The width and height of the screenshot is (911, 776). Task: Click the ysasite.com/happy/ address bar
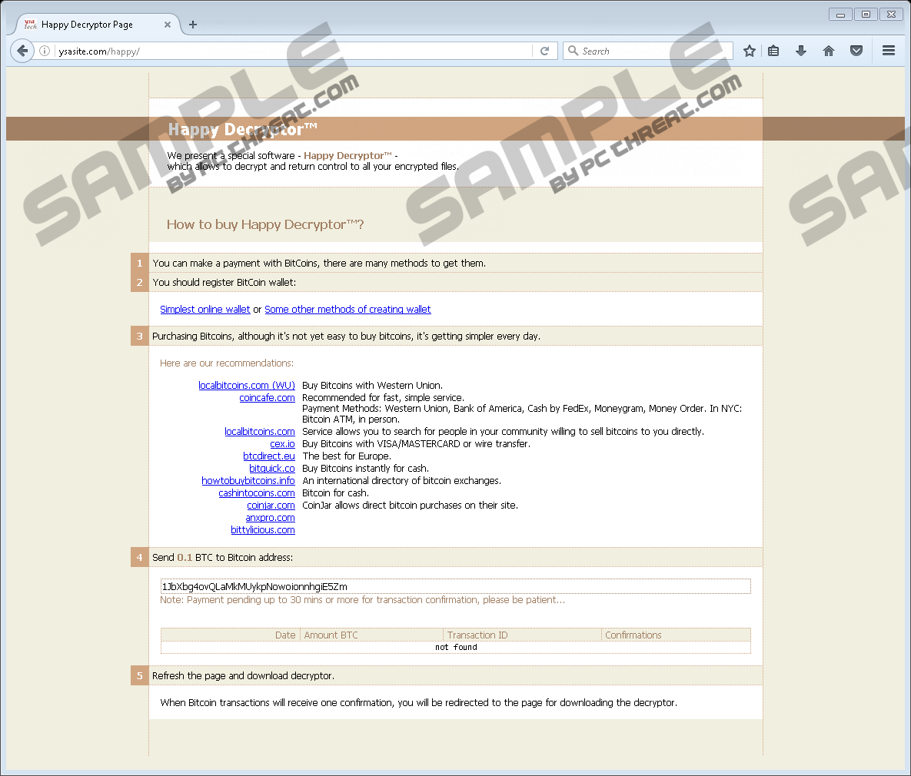pos(292,51)
